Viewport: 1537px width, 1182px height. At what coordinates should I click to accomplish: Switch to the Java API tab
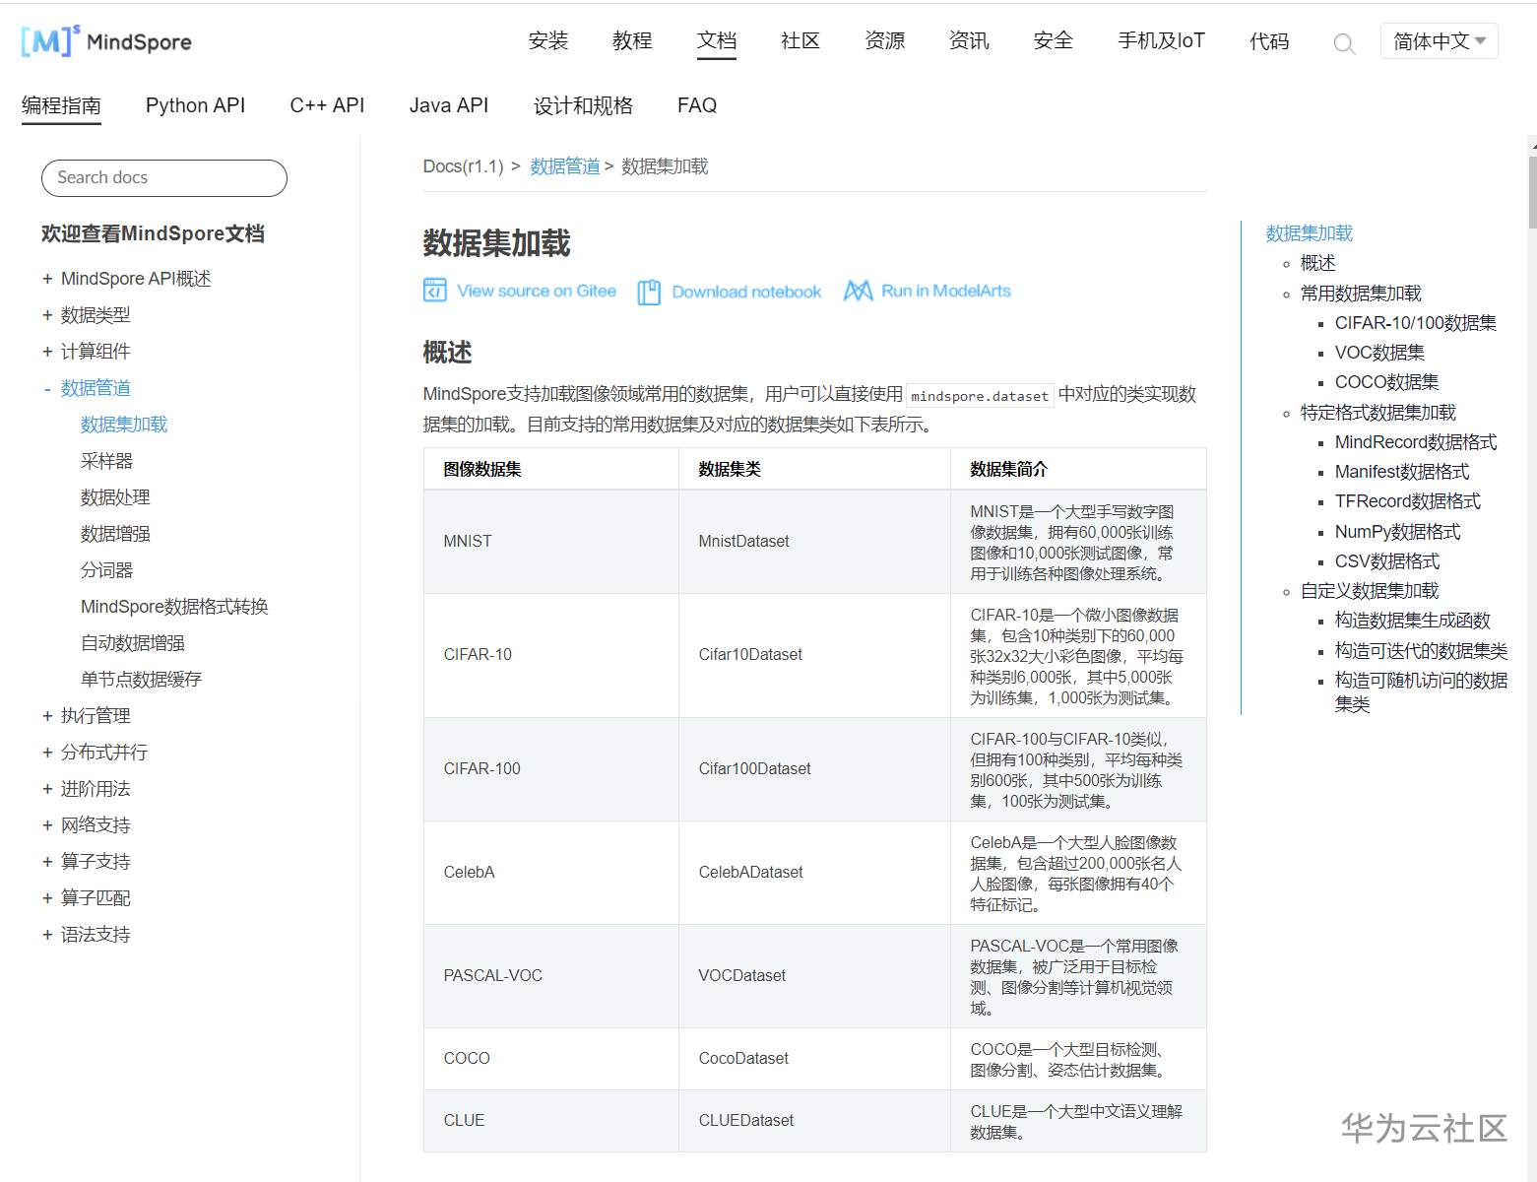(x=449, y=105)
